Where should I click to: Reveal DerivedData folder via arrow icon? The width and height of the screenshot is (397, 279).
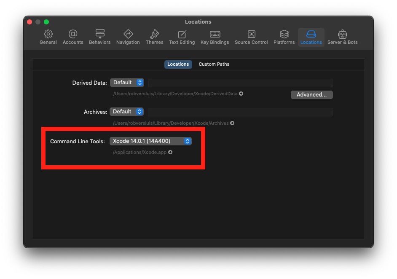click(x=241, y=94)
